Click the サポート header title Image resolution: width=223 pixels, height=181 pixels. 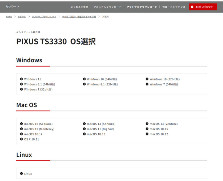click(x=13, y=7)
